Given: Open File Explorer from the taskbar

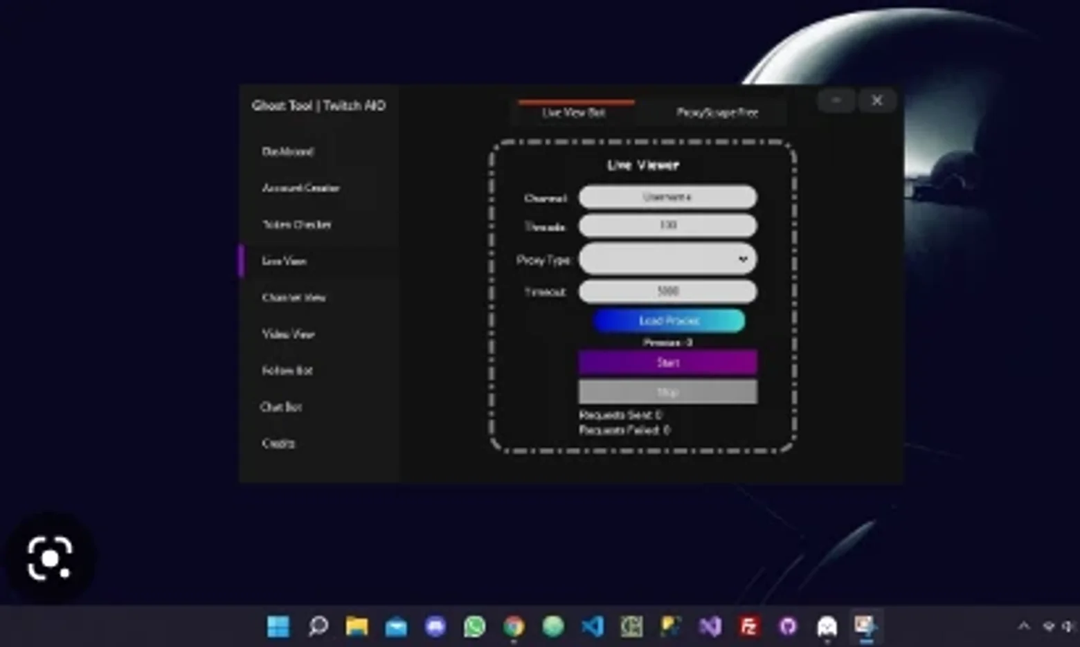Looking at the screenshot, I should pyautogui.click(x=357, y=626).
